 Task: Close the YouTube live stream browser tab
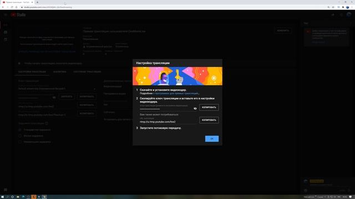[32, 2]
